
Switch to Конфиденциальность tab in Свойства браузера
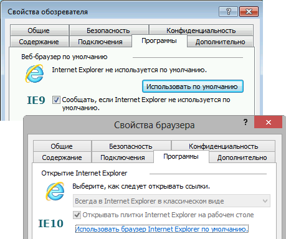pyautogui.click(x=223, y=146)
